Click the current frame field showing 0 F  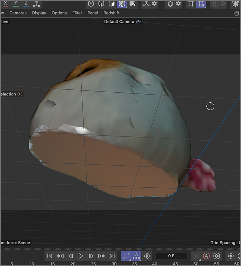(x=171, y=256)
